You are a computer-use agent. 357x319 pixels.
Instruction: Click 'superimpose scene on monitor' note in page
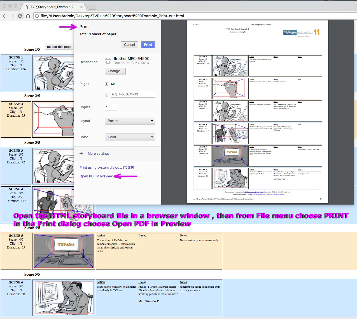[200, 288]
